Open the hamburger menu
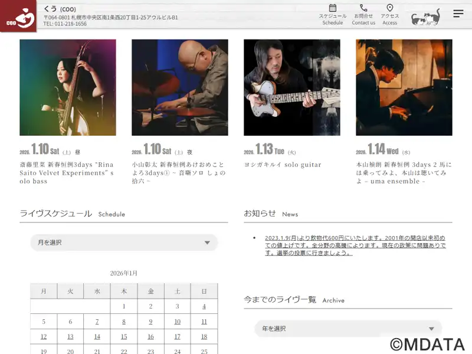Image resolution: width=472 pixels, height=354 pixels. pos(458,14)
